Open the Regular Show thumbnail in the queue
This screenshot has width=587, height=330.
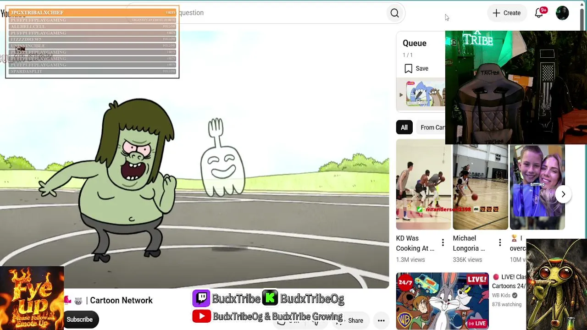click(425, 95)
